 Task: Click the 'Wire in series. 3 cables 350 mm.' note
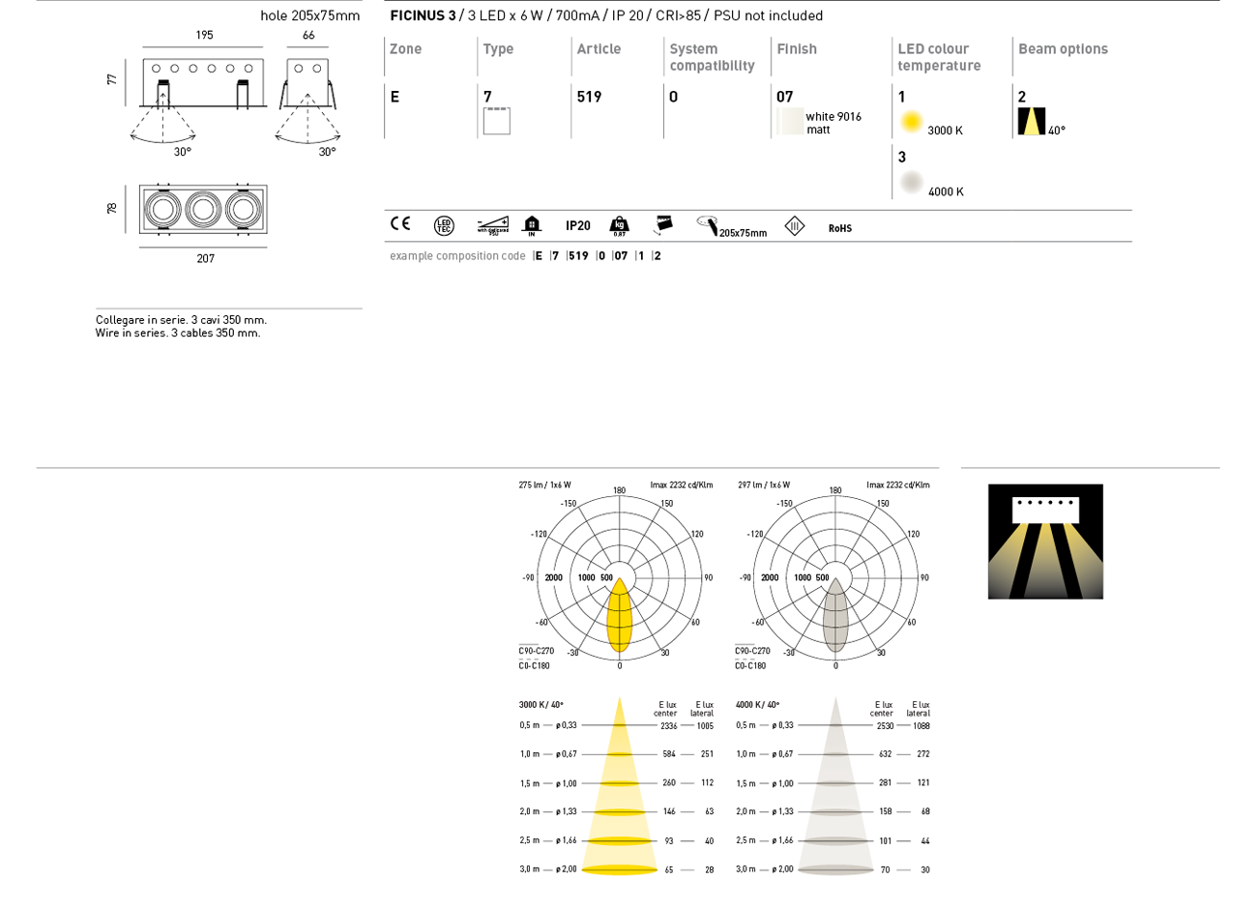(x=178, y=334)
